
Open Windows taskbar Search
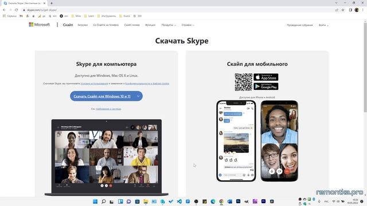tap(103, 201)
